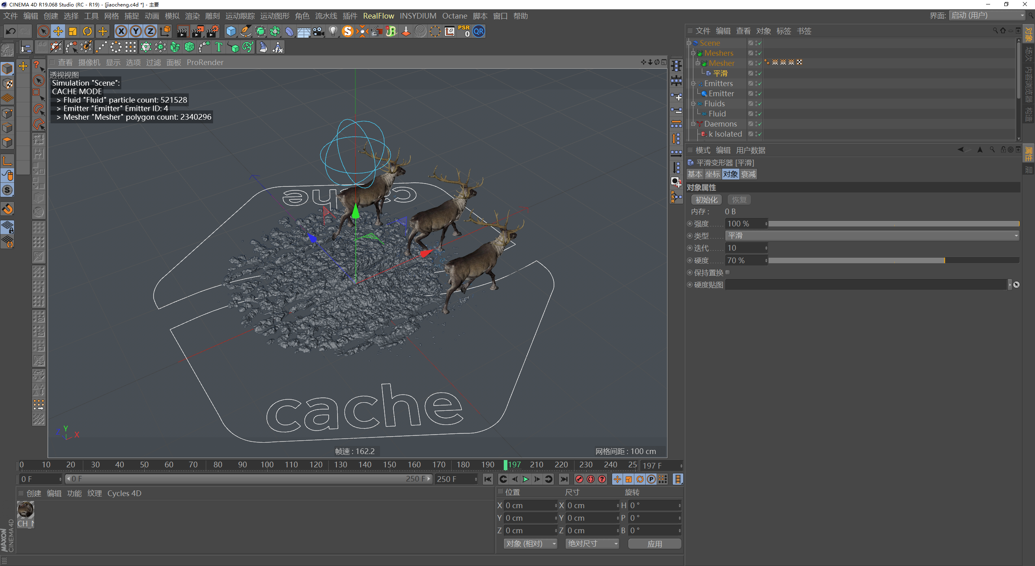Click the 初始化 button
The width and height of the screenshot is (1035, 566).
click(706, 200)
